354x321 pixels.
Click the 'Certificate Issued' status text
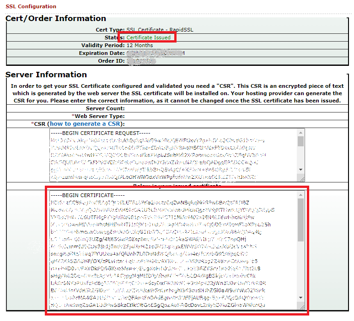pos(149,37)
